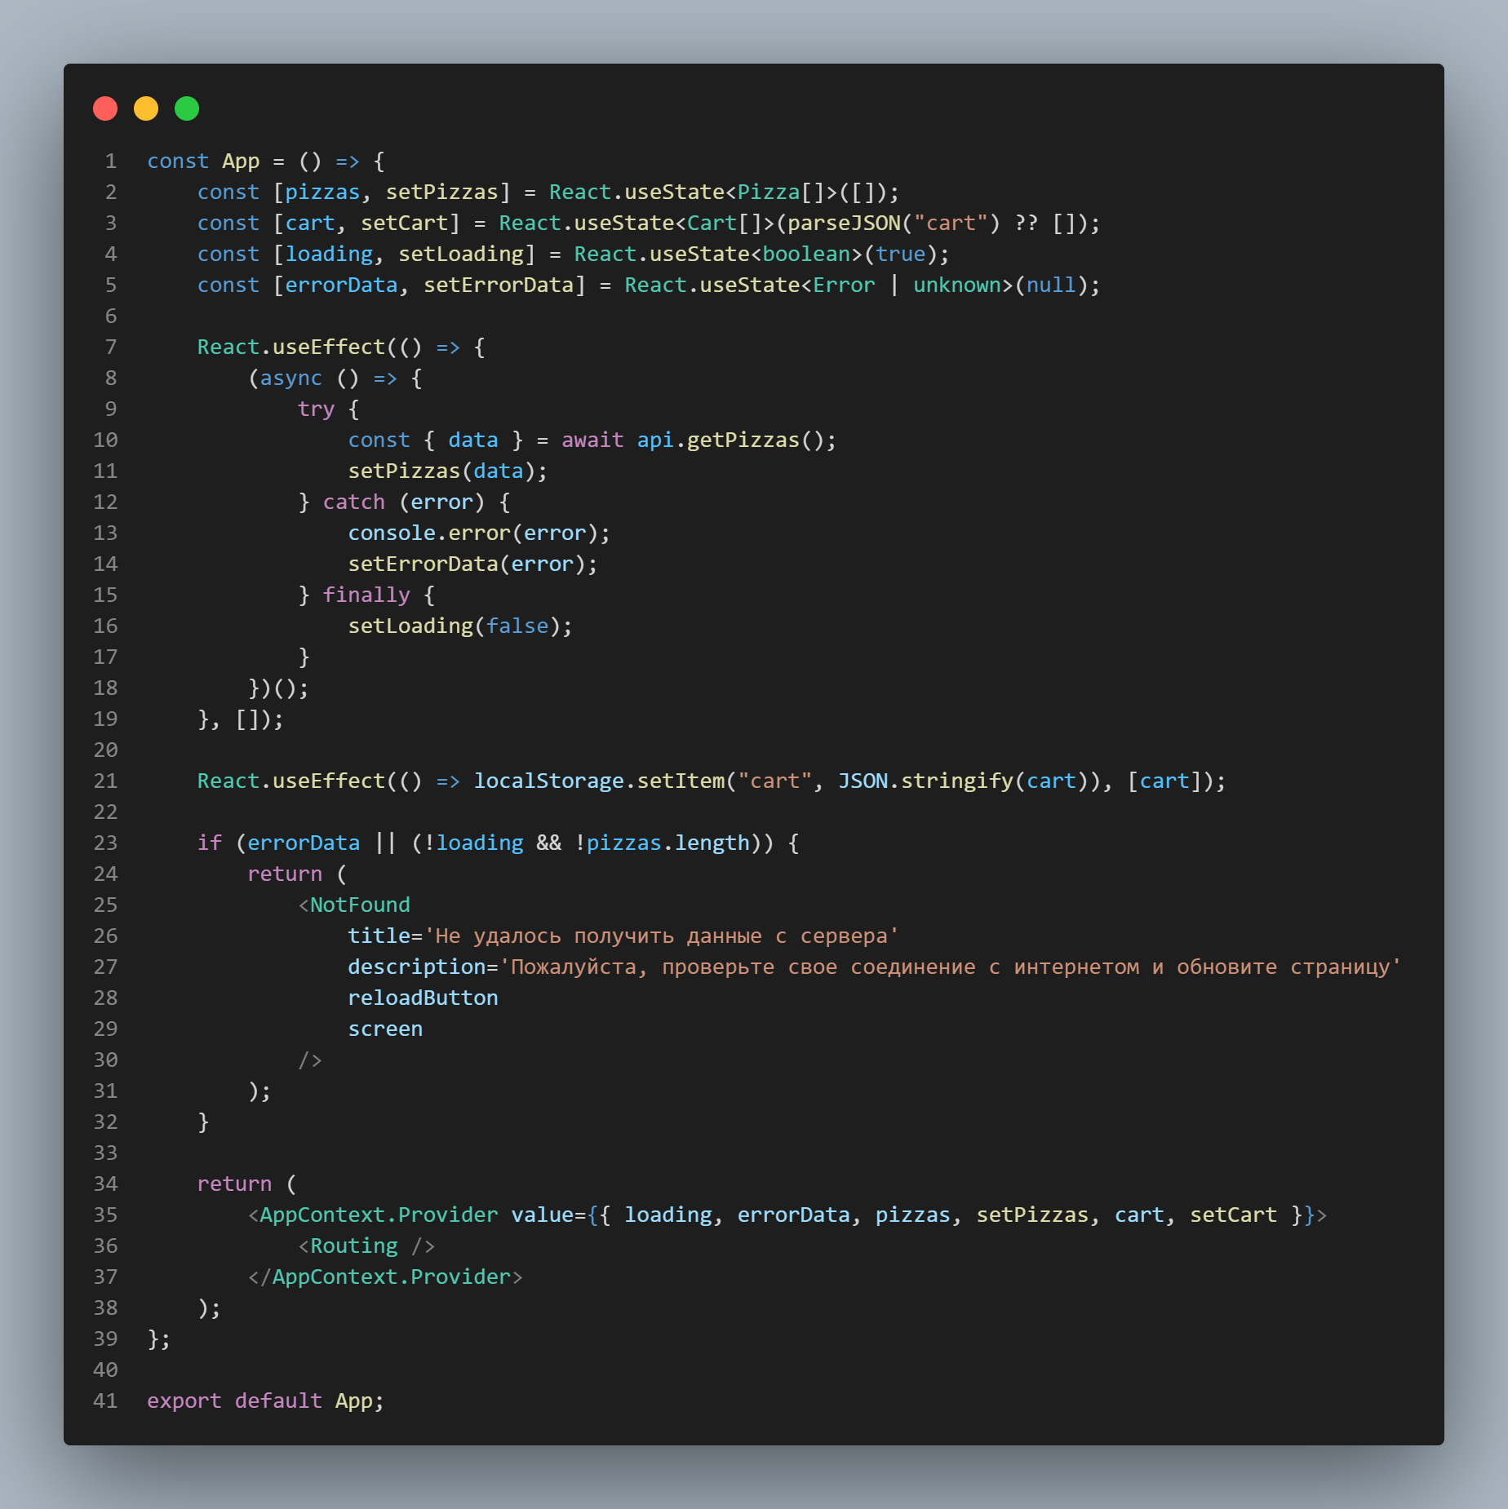1508x1509 pixels.
Task: Click the 'reloadButton' prop on line 28
Action: pyautogui.click(x=423, y=998)
